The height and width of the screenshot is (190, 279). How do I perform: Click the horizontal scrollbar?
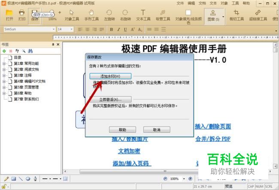click(139, 171)
